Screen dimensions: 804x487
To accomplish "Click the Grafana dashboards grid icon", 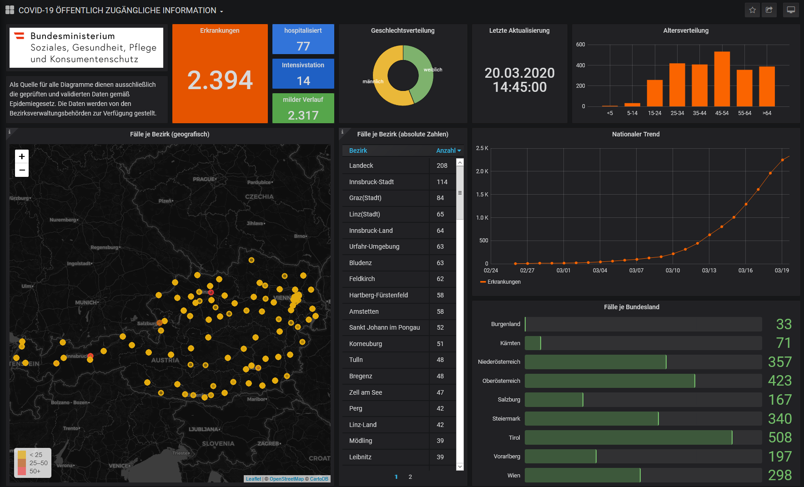I will tap(10, 10).
